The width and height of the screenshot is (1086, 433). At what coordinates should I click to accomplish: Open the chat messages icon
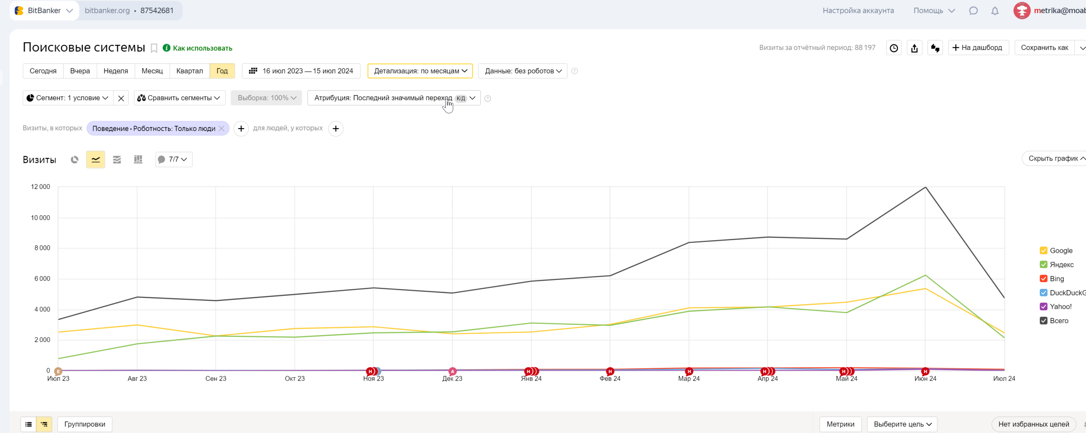pyautogui.click(x=973, y=11)
